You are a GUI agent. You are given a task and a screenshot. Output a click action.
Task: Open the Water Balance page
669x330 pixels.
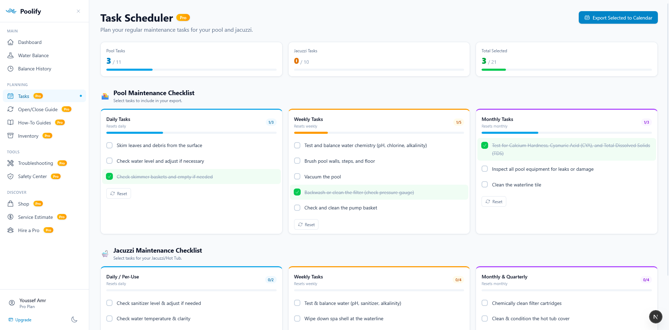44,55
